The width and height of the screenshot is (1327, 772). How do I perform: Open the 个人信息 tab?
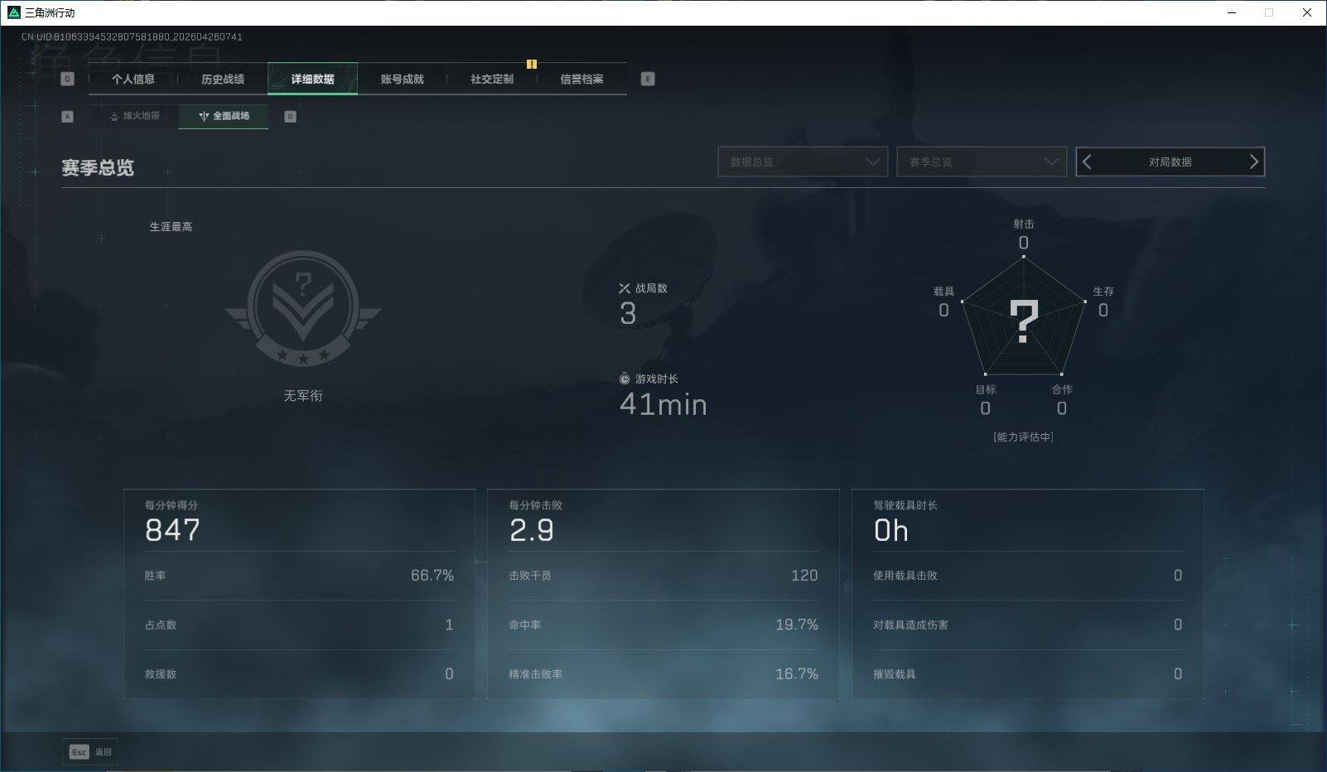click(x=133, y=80)
